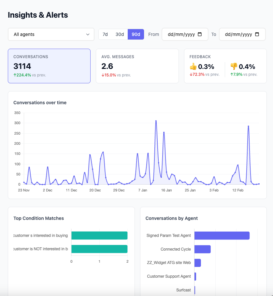Select the Conversations stat card
Viewport: 273px width, 296px height.
(x=49, y=66)
